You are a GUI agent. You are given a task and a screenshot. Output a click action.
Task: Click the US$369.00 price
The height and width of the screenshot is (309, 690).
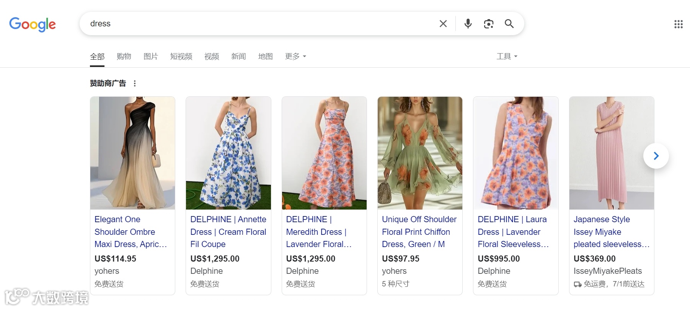coord(595,259)
